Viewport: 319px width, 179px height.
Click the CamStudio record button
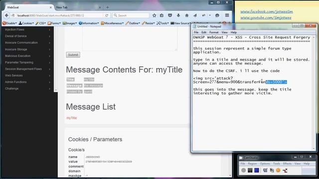(x=244, y=170)
